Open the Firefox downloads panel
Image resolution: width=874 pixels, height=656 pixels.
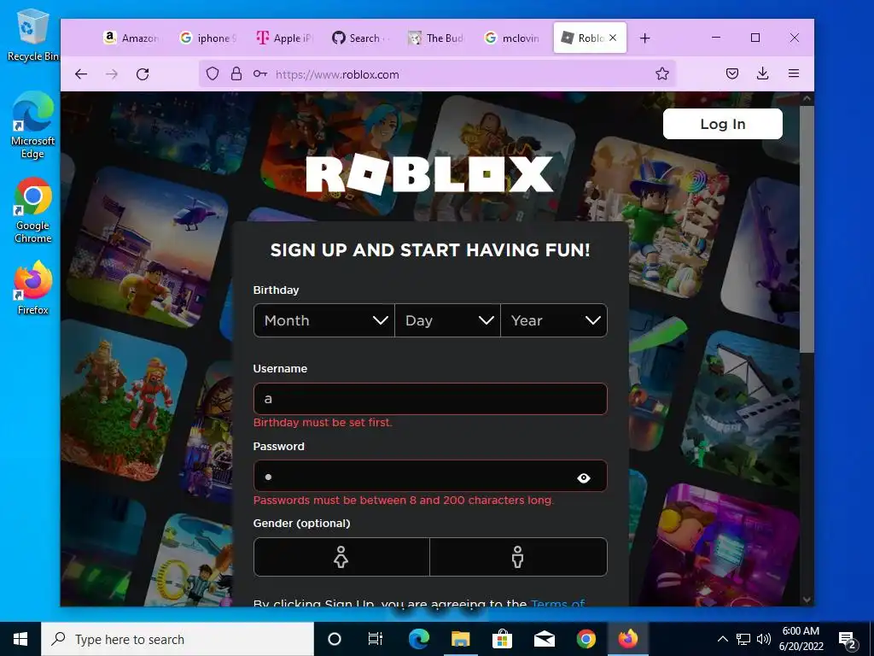pyautogui.click(x=763, y=73)
